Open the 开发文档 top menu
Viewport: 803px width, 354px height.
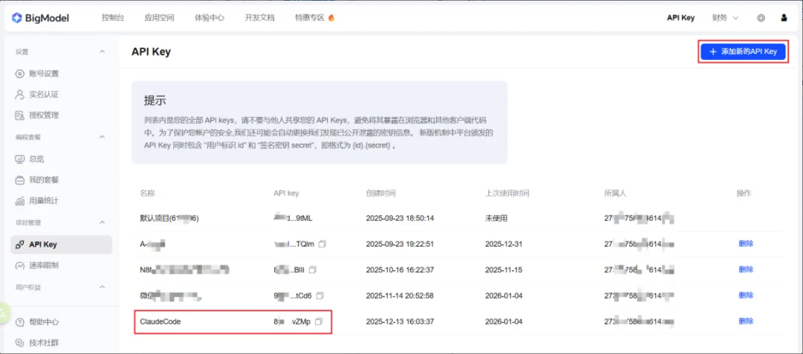(x=260, y=18)
